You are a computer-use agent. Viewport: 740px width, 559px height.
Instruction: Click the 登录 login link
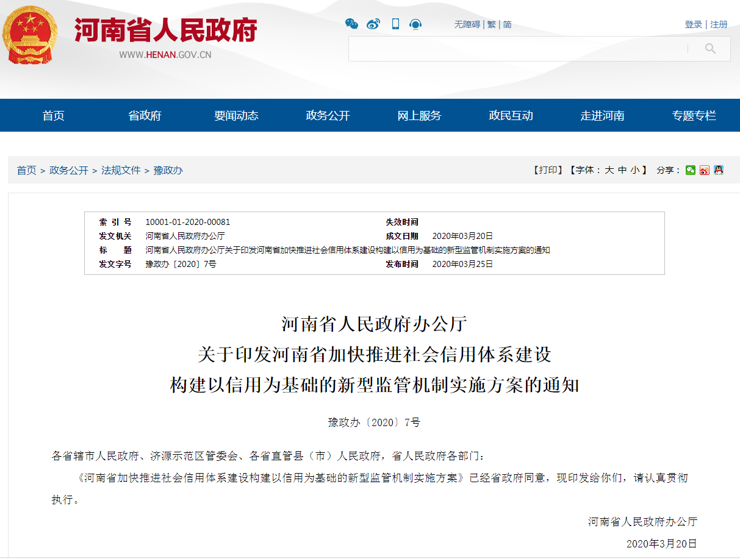pos(693,24)
